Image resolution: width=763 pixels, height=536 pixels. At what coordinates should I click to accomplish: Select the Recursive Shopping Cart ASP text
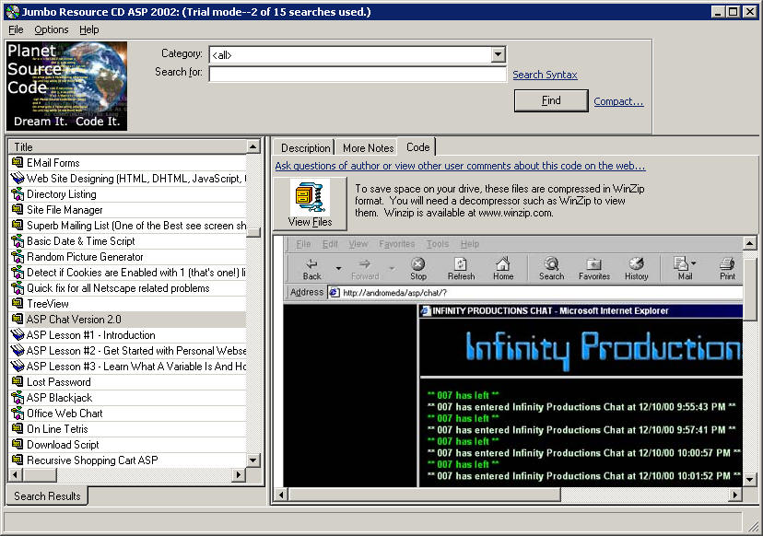[x=92, y=460]
